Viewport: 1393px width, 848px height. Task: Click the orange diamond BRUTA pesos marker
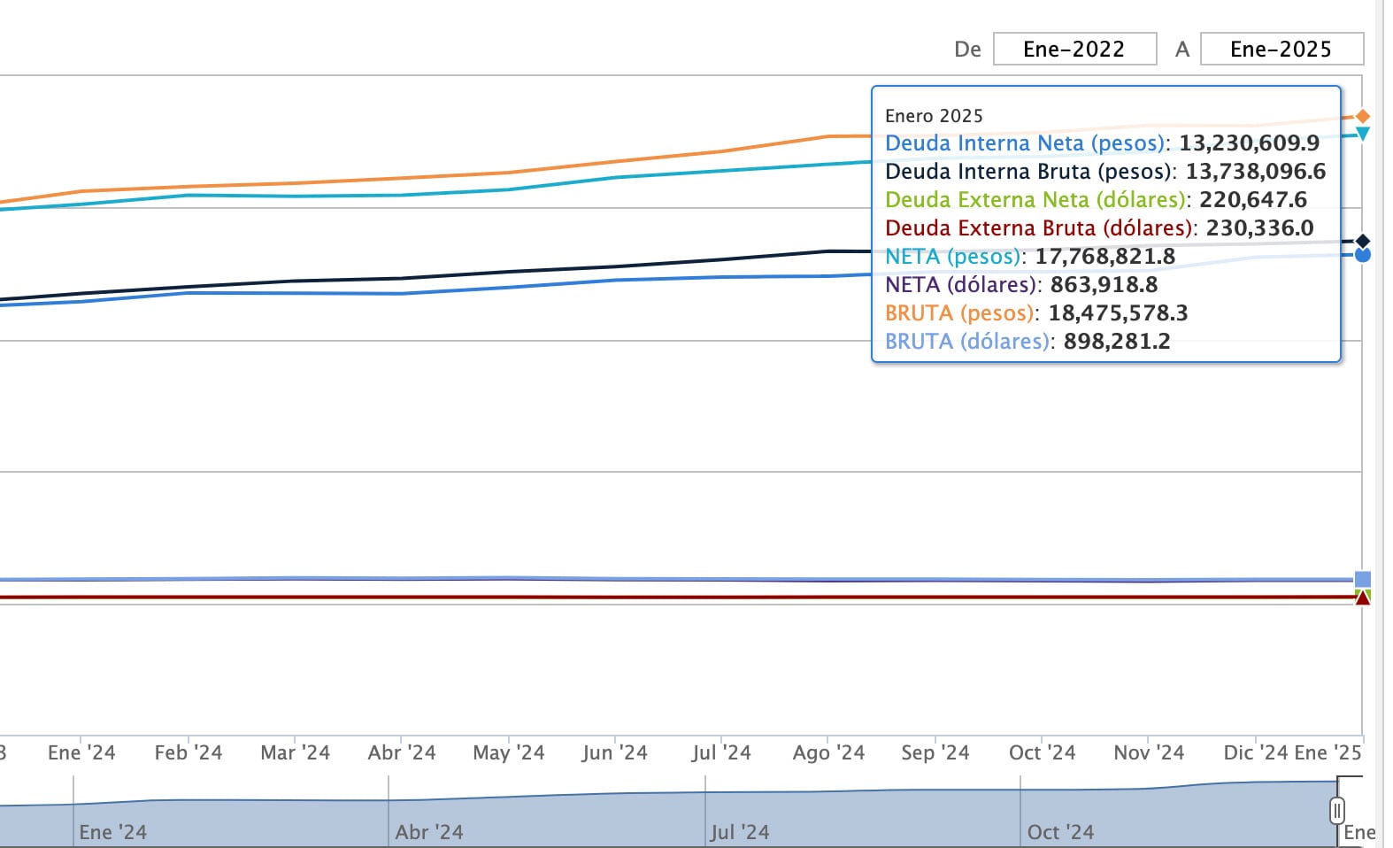click(1363, 117)
